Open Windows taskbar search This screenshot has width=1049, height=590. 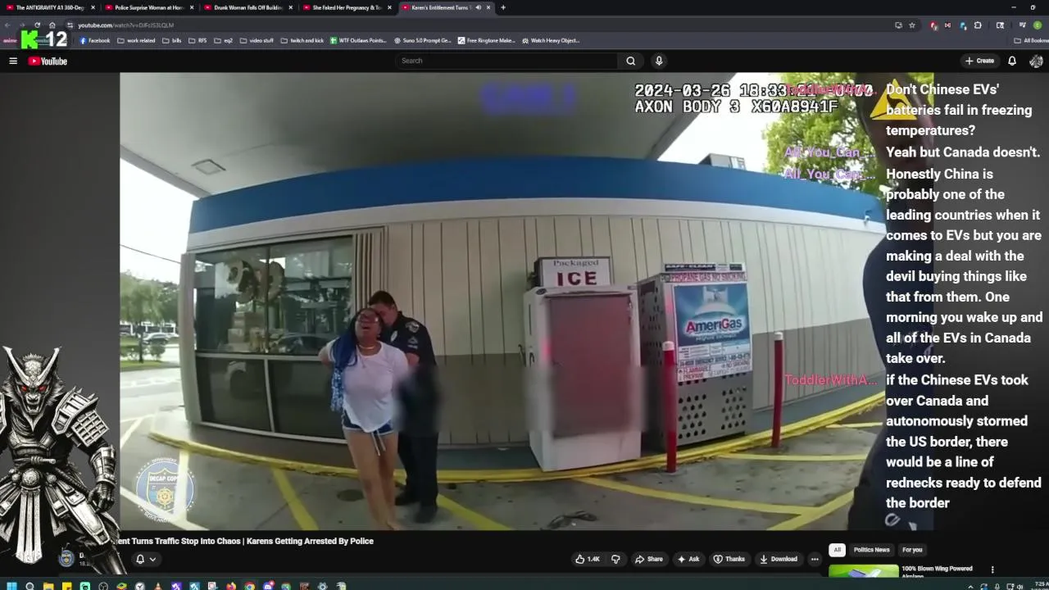(30, 586)
